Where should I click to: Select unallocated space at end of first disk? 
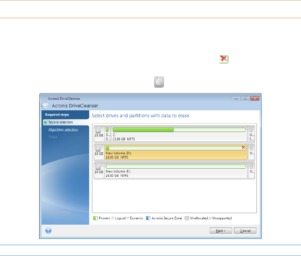[251, 134]
